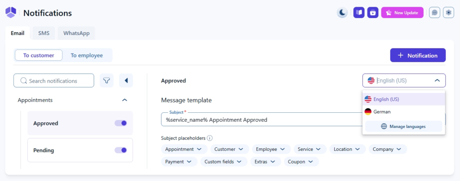The image size is (460, 181).
Task: Click Manage languages in the dropdown
Action: tap(403, 127)
